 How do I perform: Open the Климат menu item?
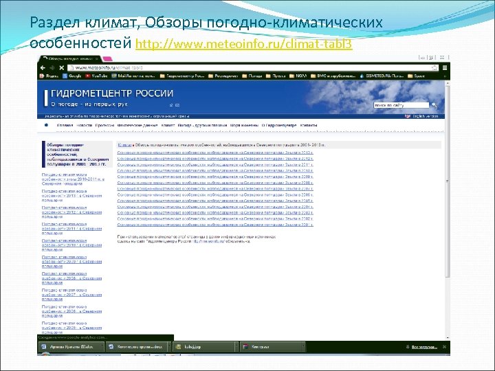pos(168,125)
